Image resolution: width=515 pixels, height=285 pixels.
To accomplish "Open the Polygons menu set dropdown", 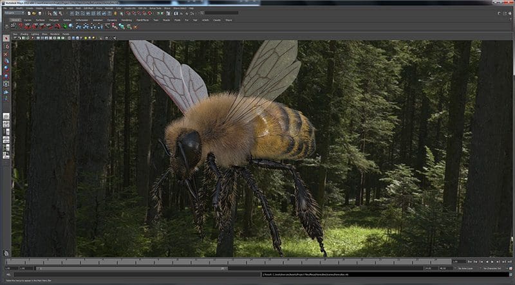I will click(14, 13).
